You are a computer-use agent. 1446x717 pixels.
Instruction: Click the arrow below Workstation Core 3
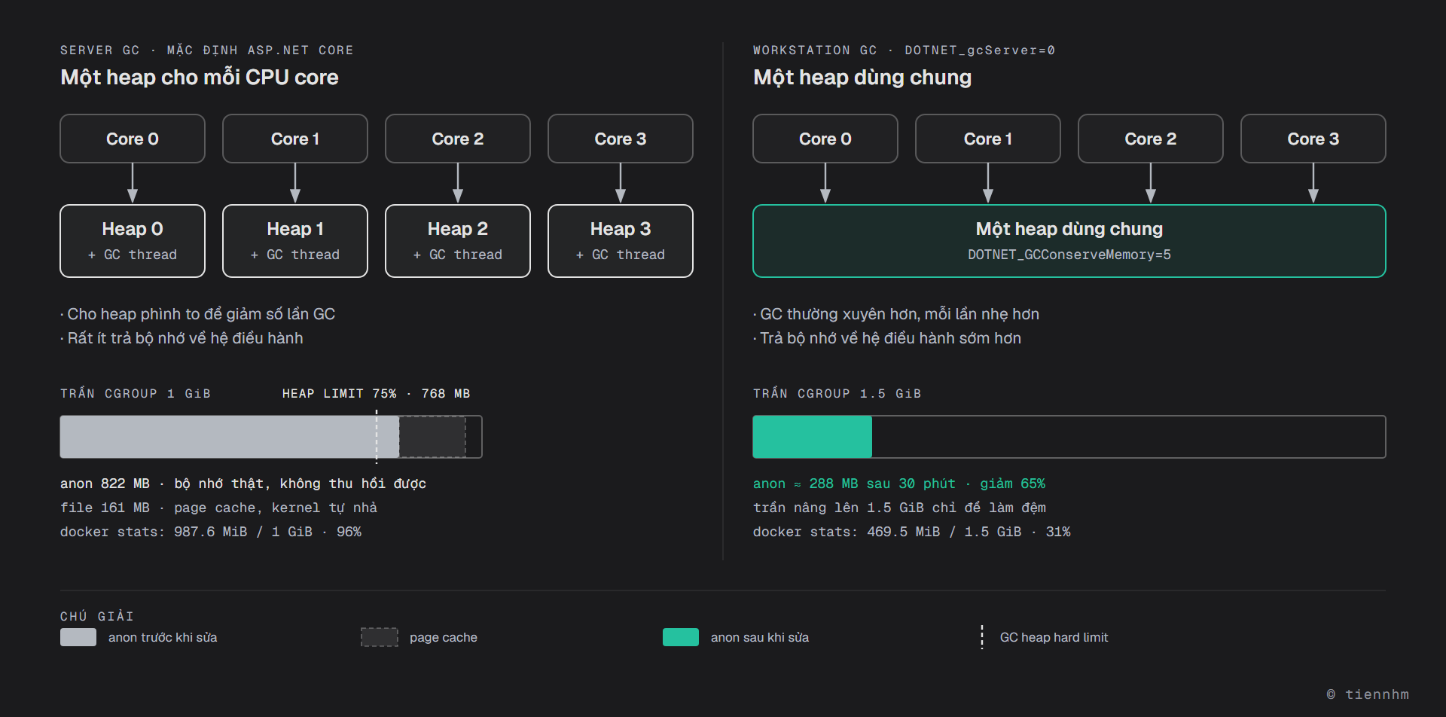coord(1313,184)
